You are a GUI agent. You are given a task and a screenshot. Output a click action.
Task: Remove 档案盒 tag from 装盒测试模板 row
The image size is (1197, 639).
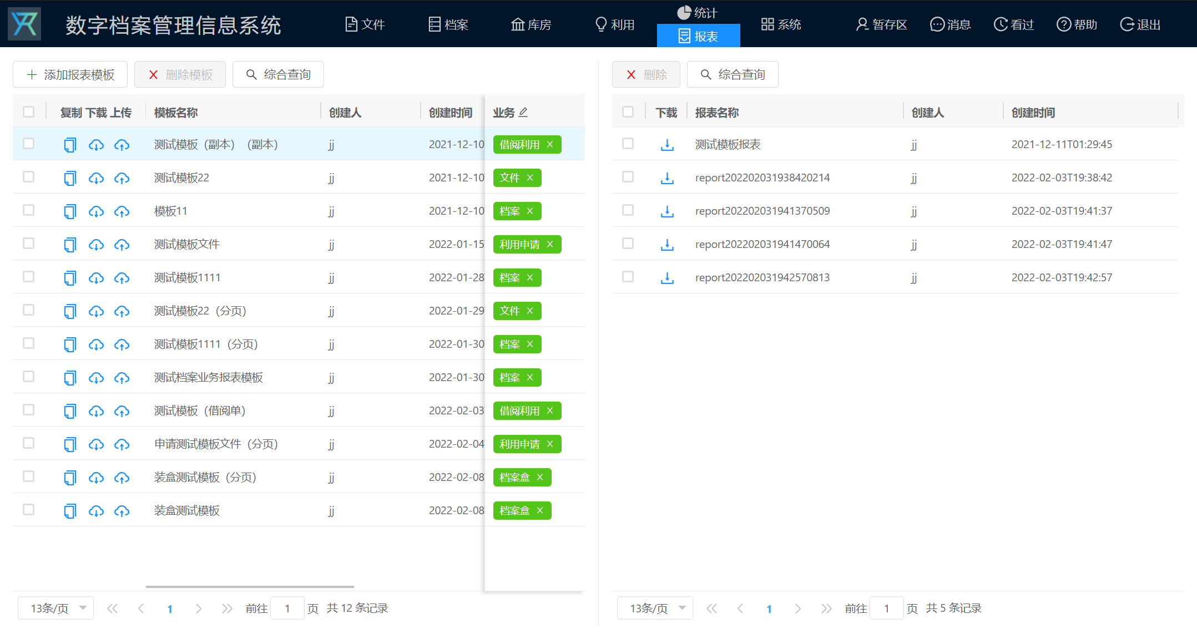[540, 510]
